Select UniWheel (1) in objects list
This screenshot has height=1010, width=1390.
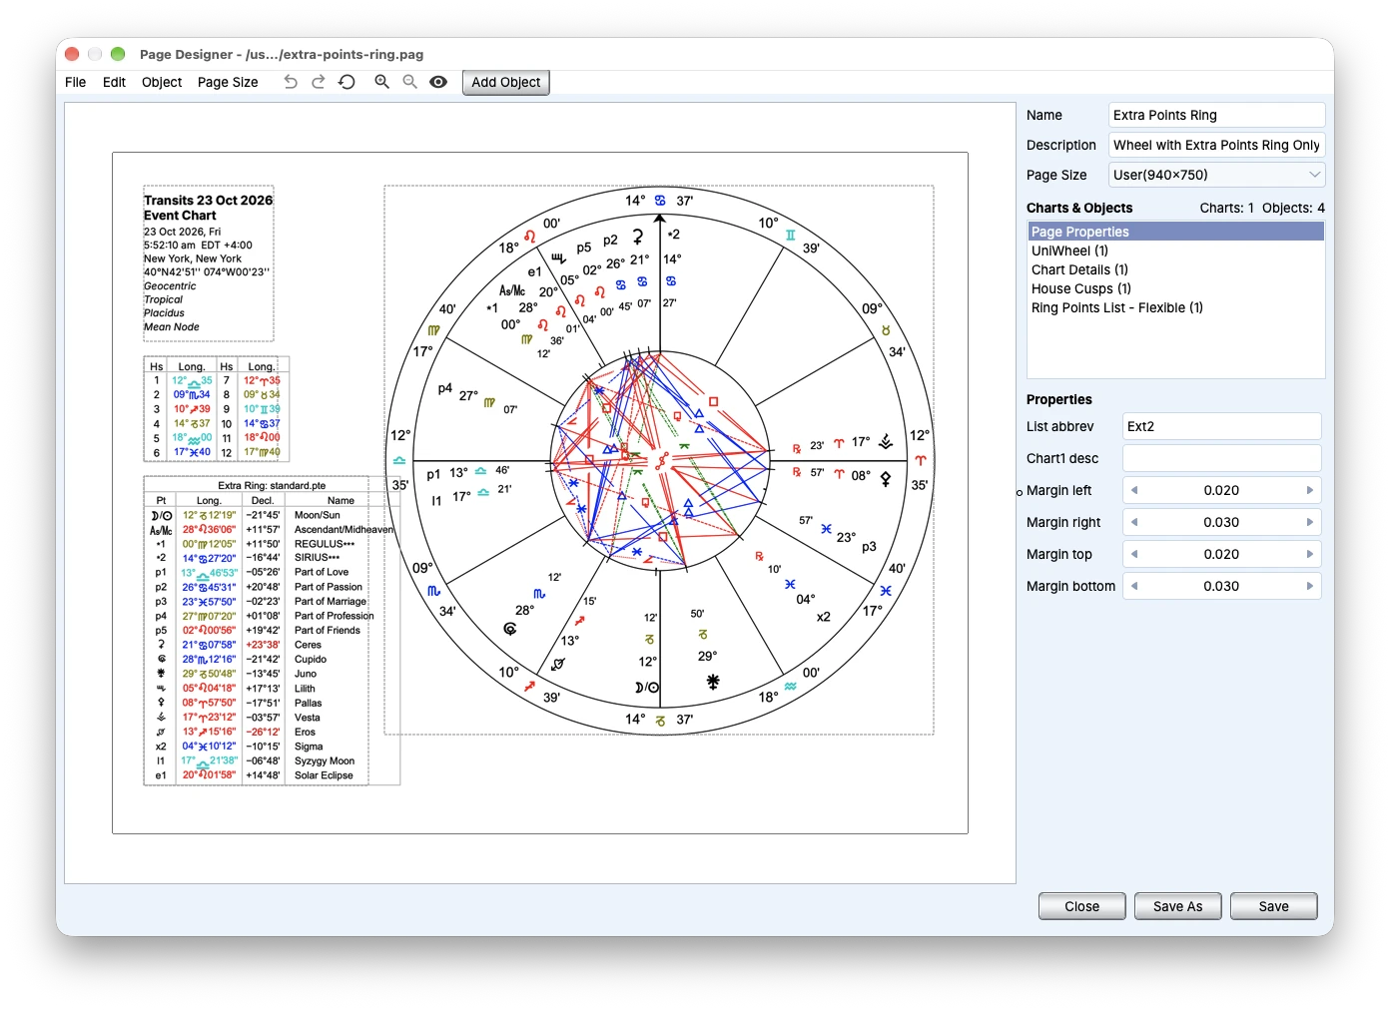point(1175,251)
